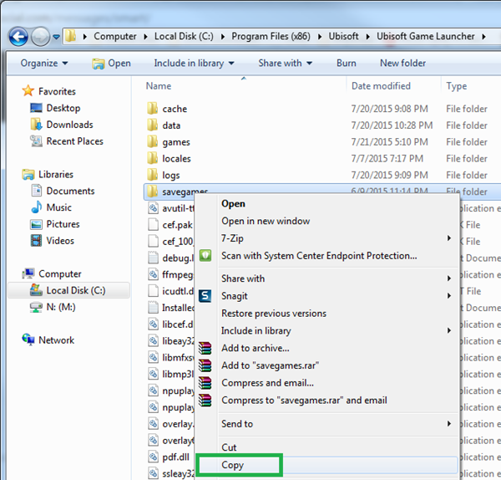
Task: Expand the arrow after Local Disk (C:) breadcrumb
Action: tap(223, 37)
